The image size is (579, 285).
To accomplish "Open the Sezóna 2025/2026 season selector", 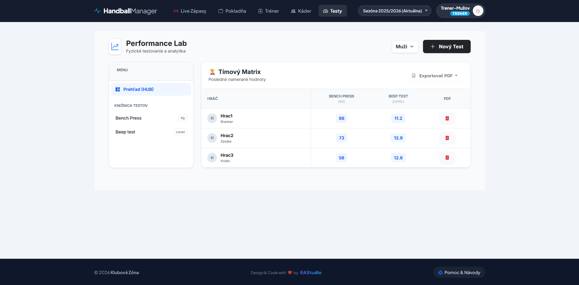I will (x=395, y=11).
